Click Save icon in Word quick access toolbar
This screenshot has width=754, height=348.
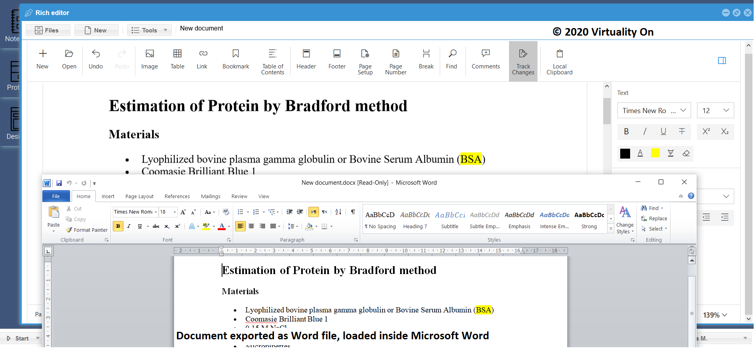(x=59, y=183)
